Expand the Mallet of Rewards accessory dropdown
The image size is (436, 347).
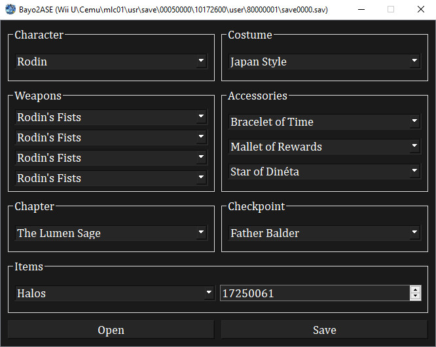point(324,147)
